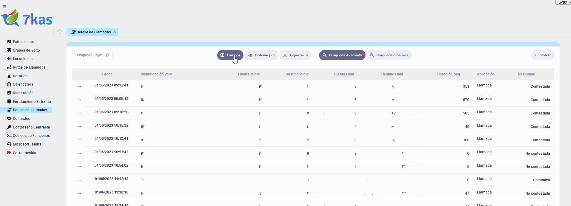Image resolution: width=571 pixels, height=206 pixels.
Task: Open row options for the 09:12:41 call
Action: point(79,86)
